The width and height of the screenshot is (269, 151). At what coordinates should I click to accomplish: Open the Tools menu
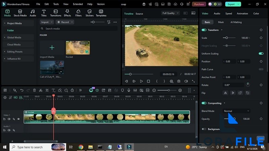pos(56,4)
